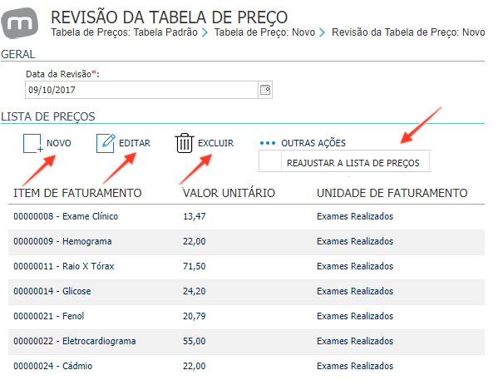This screenshot has height=385, width=498.
Task: Sort by Valor Unitário column header
Action: coord(229,193)
